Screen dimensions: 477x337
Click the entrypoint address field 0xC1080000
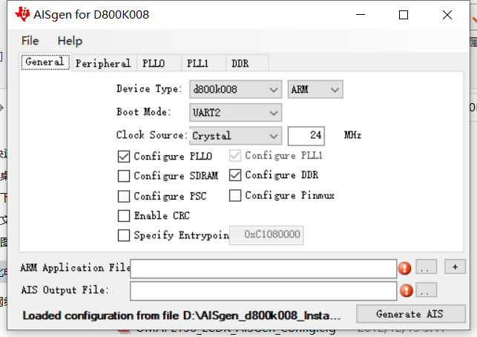click(x=266, y=235)
